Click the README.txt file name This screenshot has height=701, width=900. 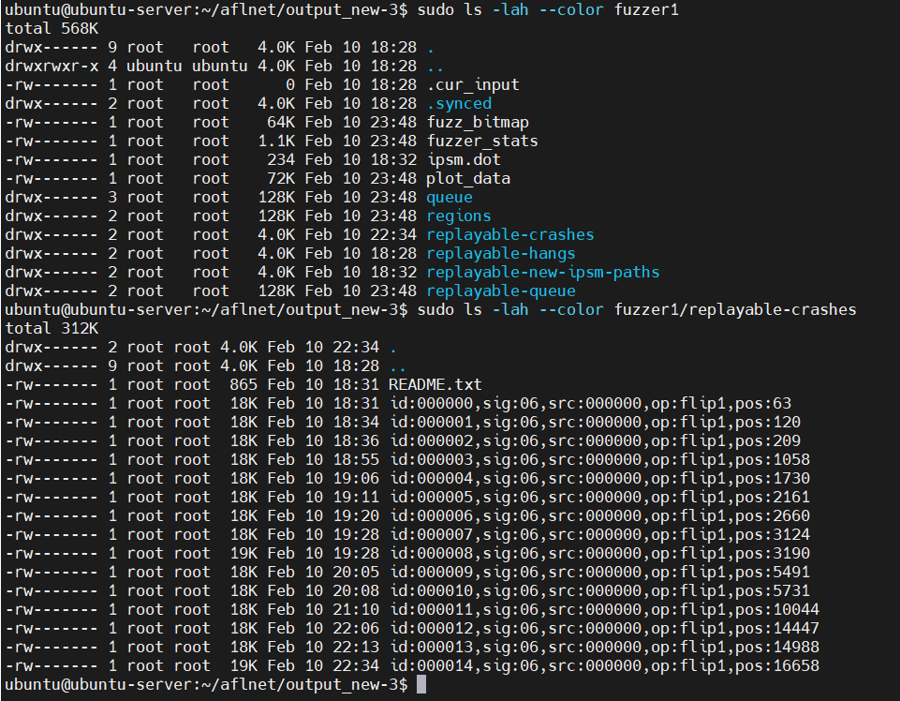(435, 384)
